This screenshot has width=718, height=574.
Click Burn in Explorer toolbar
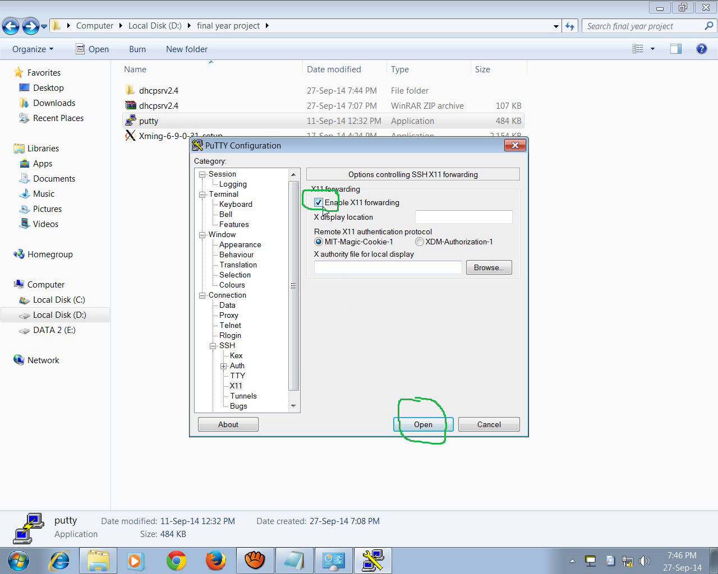click(137, 49)
